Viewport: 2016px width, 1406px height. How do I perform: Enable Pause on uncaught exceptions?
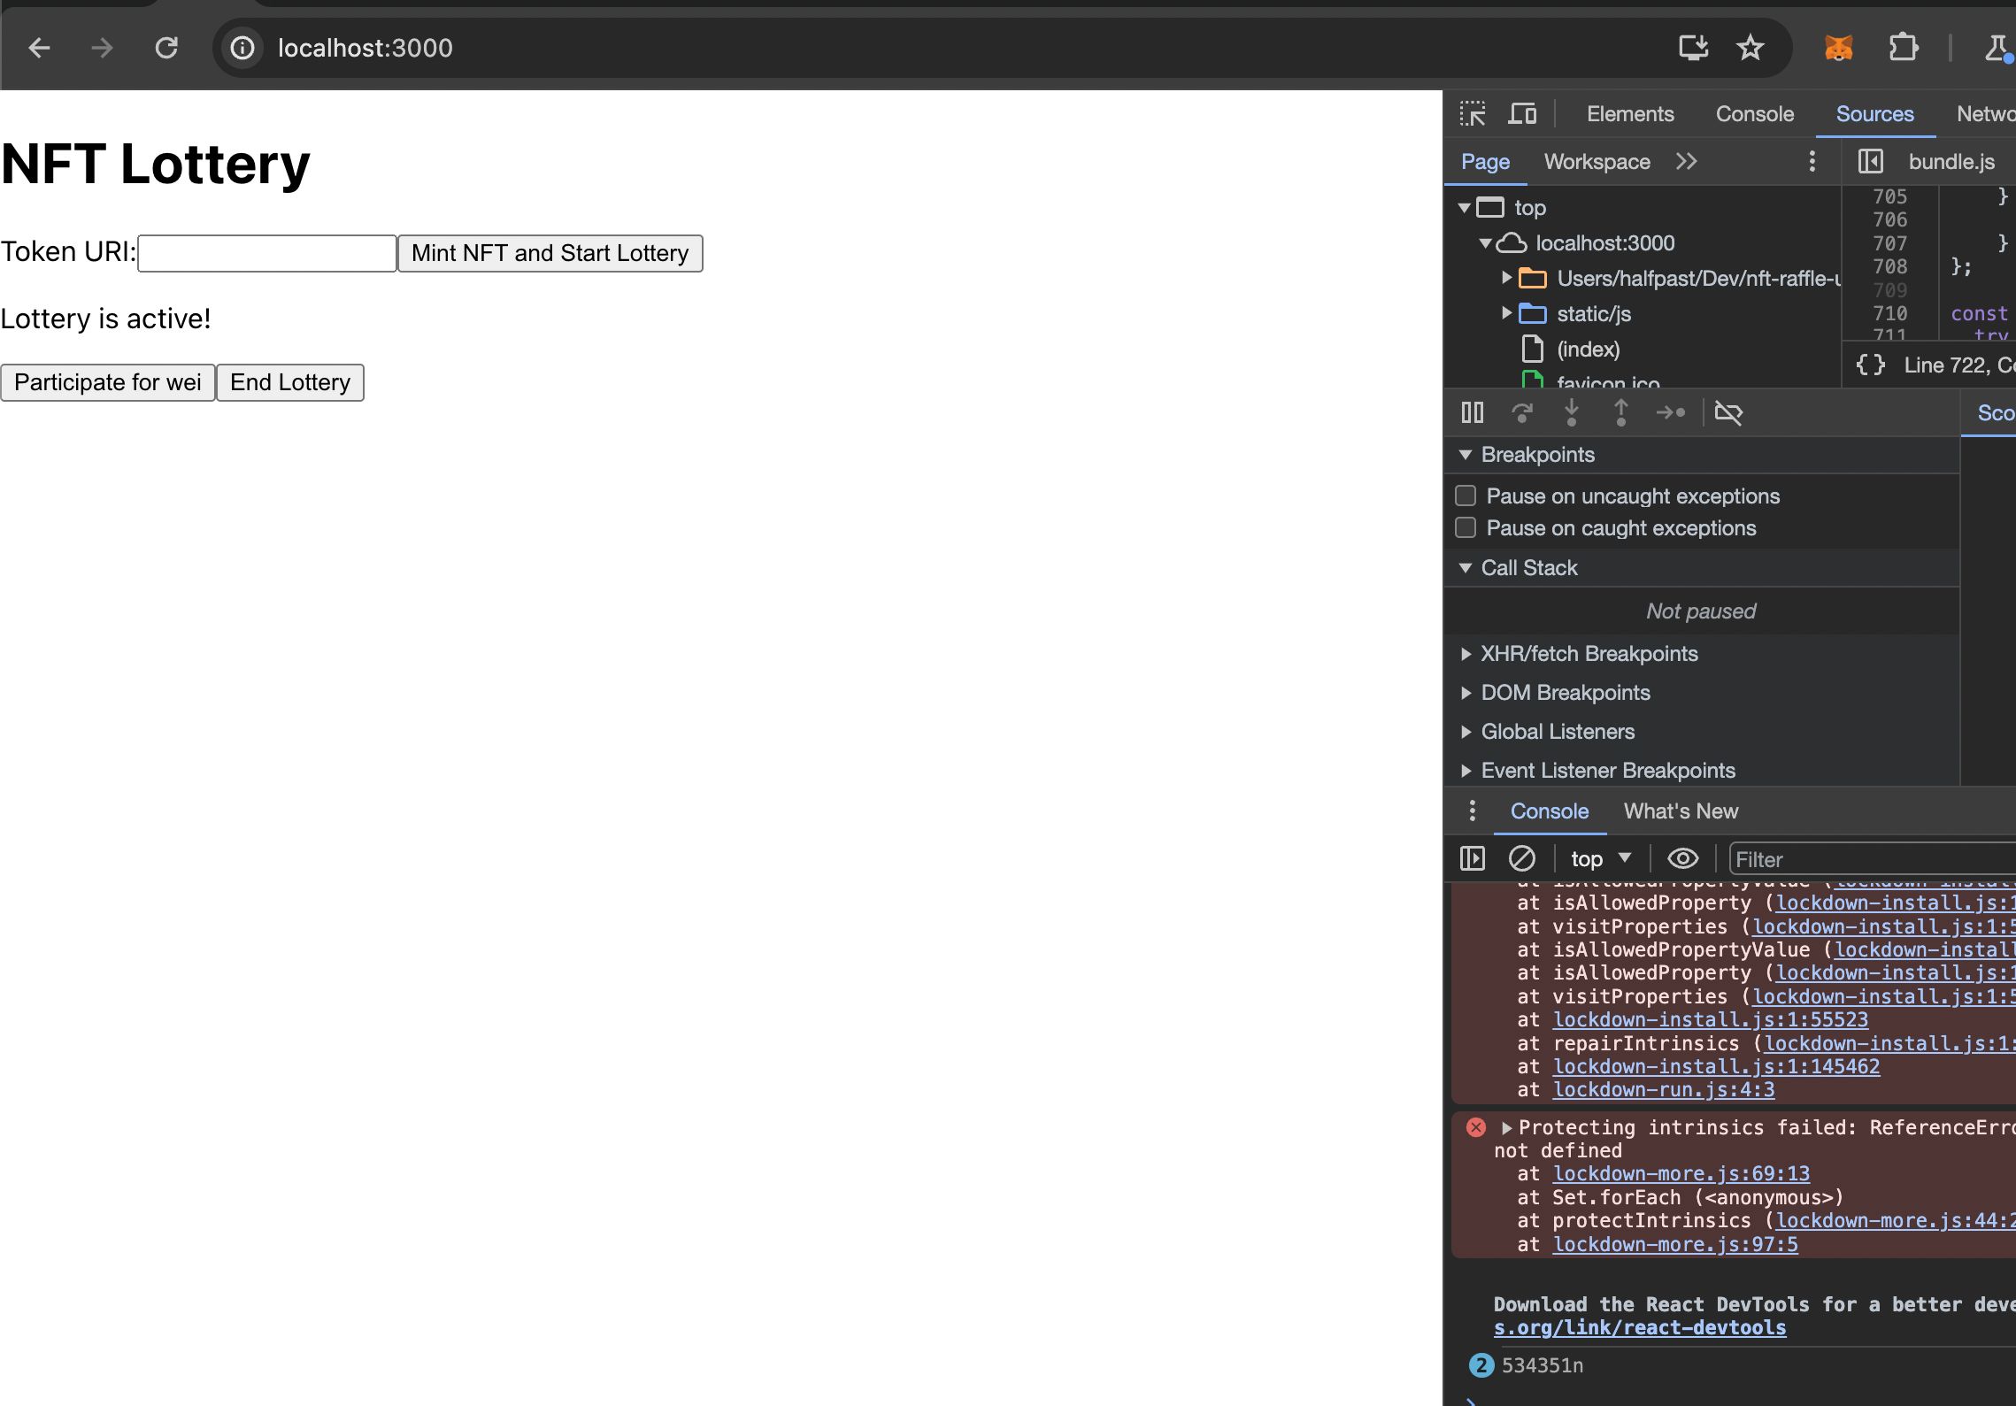[1467, 495]
